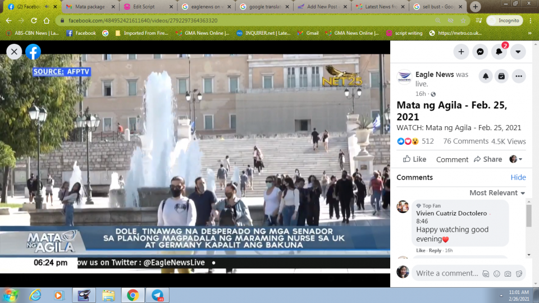Expand the account dropdown arrow
The height and width of the screenshot is (303, 539).
tap(518, 52)
